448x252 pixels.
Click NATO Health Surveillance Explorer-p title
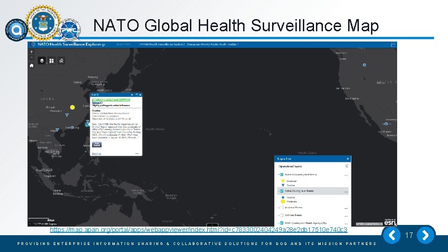[71, 44]
